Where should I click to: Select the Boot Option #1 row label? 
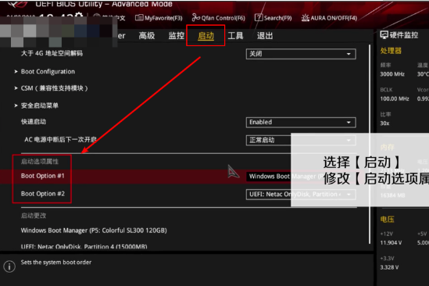(43, 176)
